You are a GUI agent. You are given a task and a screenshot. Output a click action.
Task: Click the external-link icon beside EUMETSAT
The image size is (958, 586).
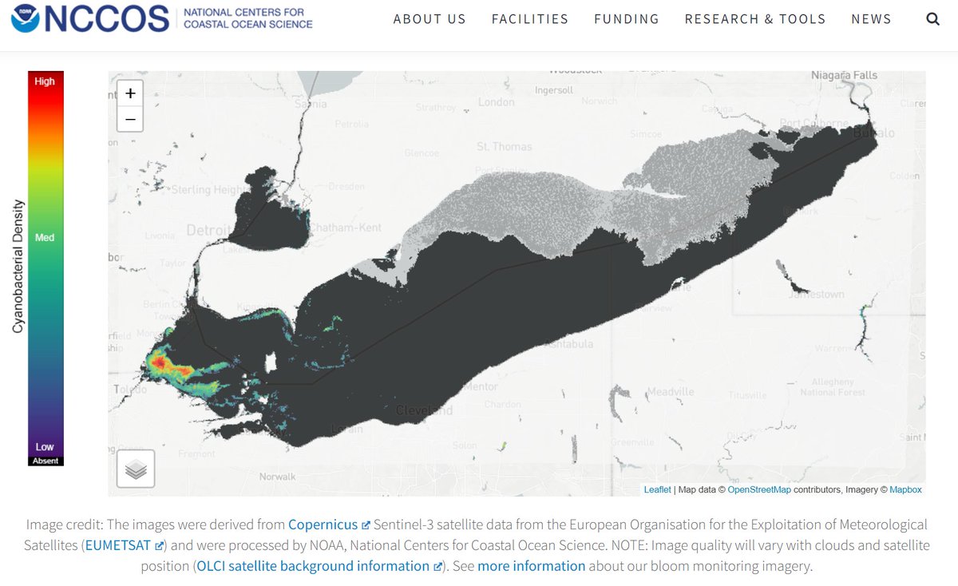point(159,544)
